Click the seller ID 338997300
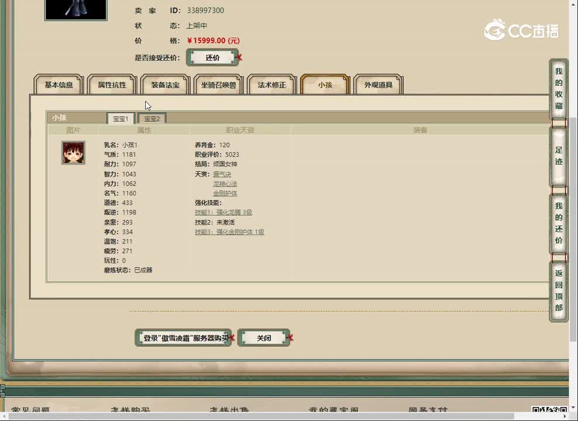The image size is (578, 421). coord(205,11)
